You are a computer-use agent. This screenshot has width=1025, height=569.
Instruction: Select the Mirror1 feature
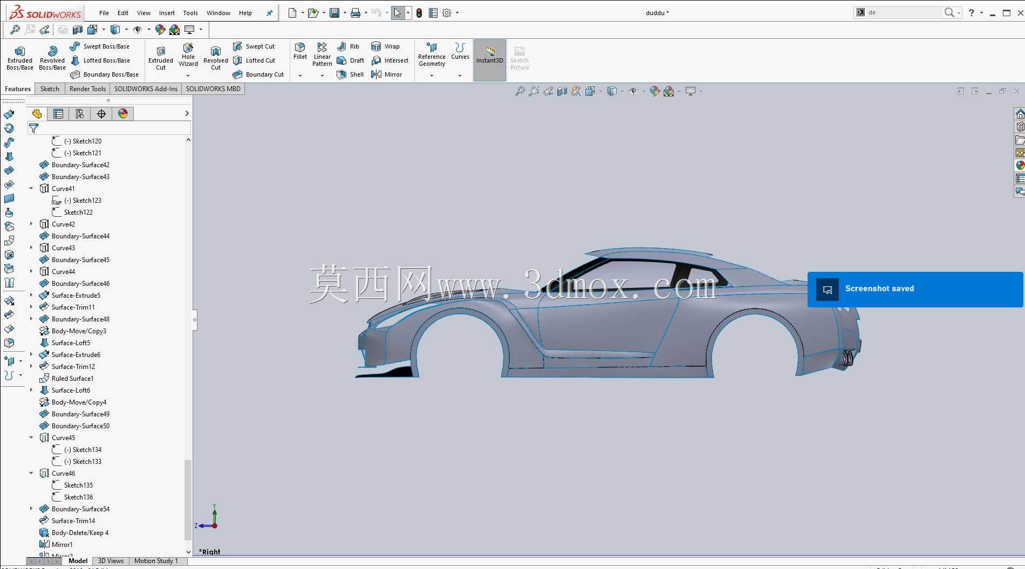[56, 545]
